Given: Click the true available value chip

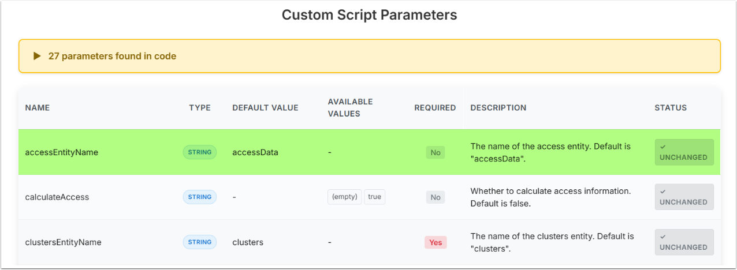Looking at the screenshot, I should [x=374, y=197].
